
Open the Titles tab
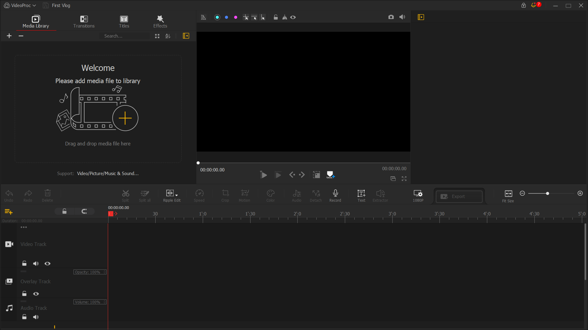pos(124,22)
